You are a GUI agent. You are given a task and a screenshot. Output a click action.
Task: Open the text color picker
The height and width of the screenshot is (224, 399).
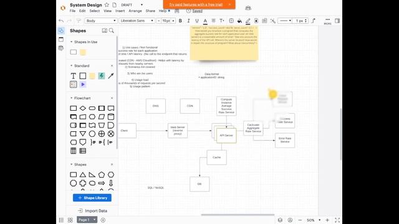[x=205, y=21]
